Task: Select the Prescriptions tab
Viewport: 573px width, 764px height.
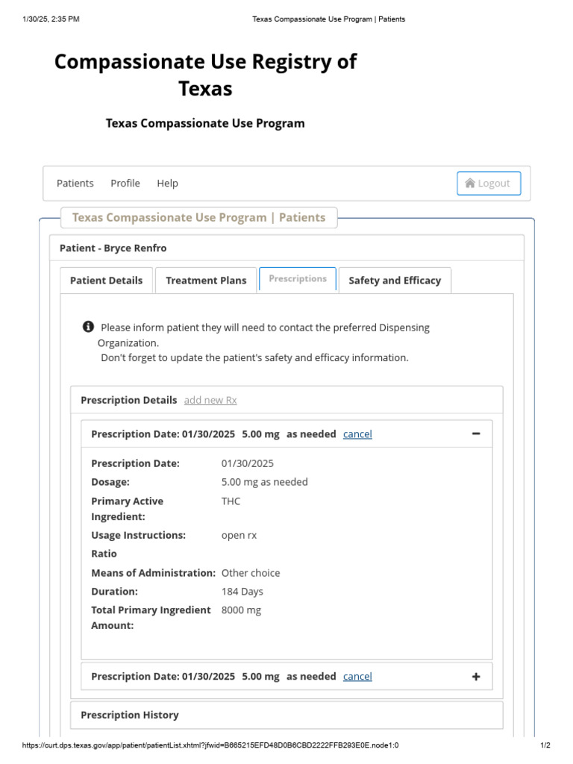Action: (x=298, y=279)
